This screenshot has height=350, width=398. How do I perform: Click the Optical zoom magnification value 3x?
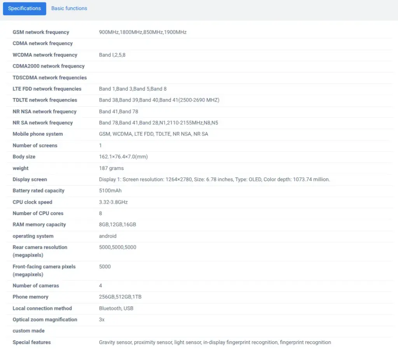click(102, 320)
